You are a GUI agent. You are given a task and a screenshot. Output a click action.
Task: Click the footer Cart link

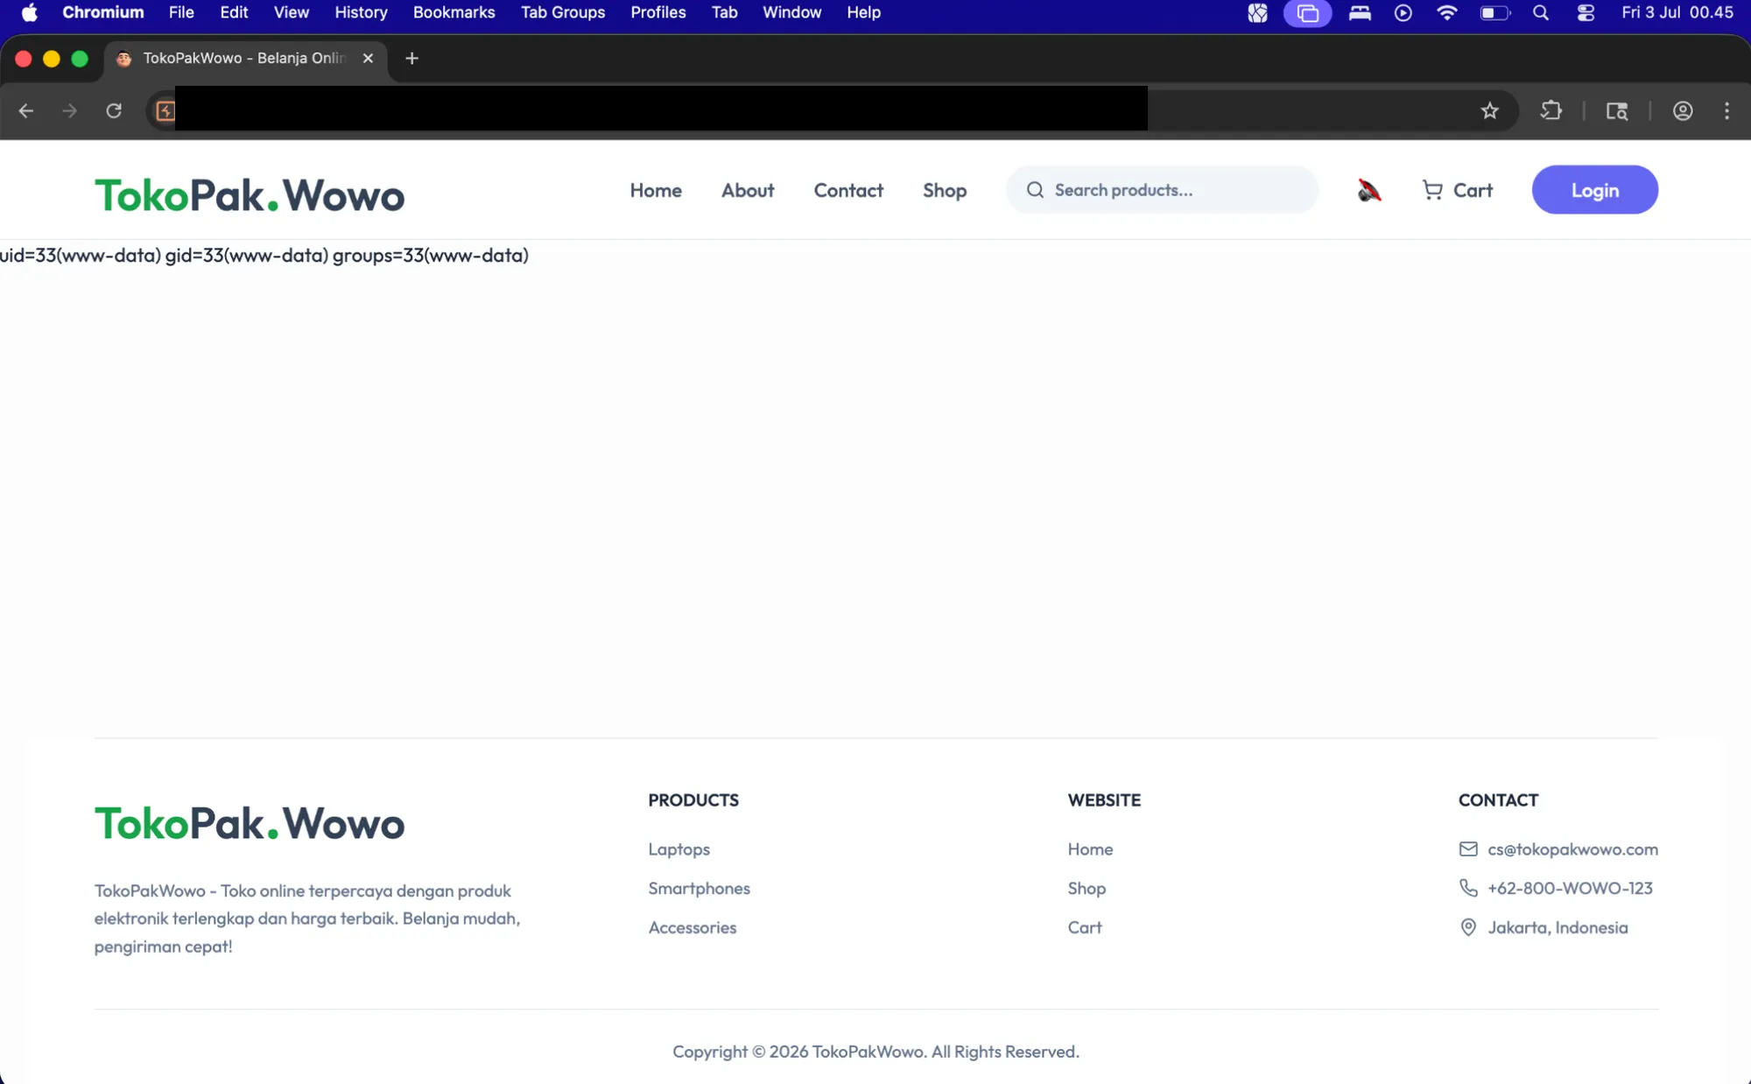[1085, 927]
